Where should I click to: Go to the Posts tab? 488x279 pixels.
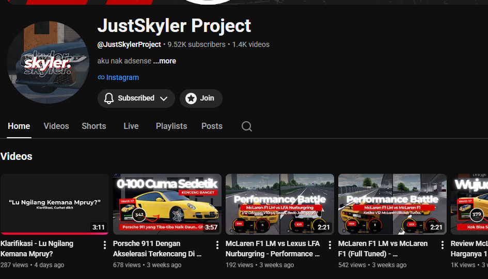click(212, 126)
